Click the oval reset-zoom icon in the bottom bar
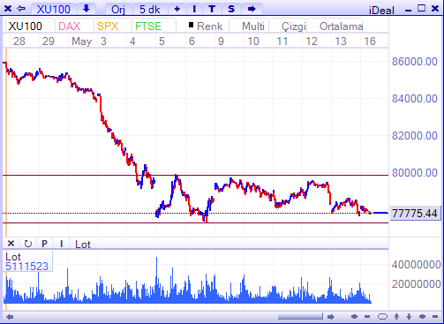 click(x=382, y=317)
